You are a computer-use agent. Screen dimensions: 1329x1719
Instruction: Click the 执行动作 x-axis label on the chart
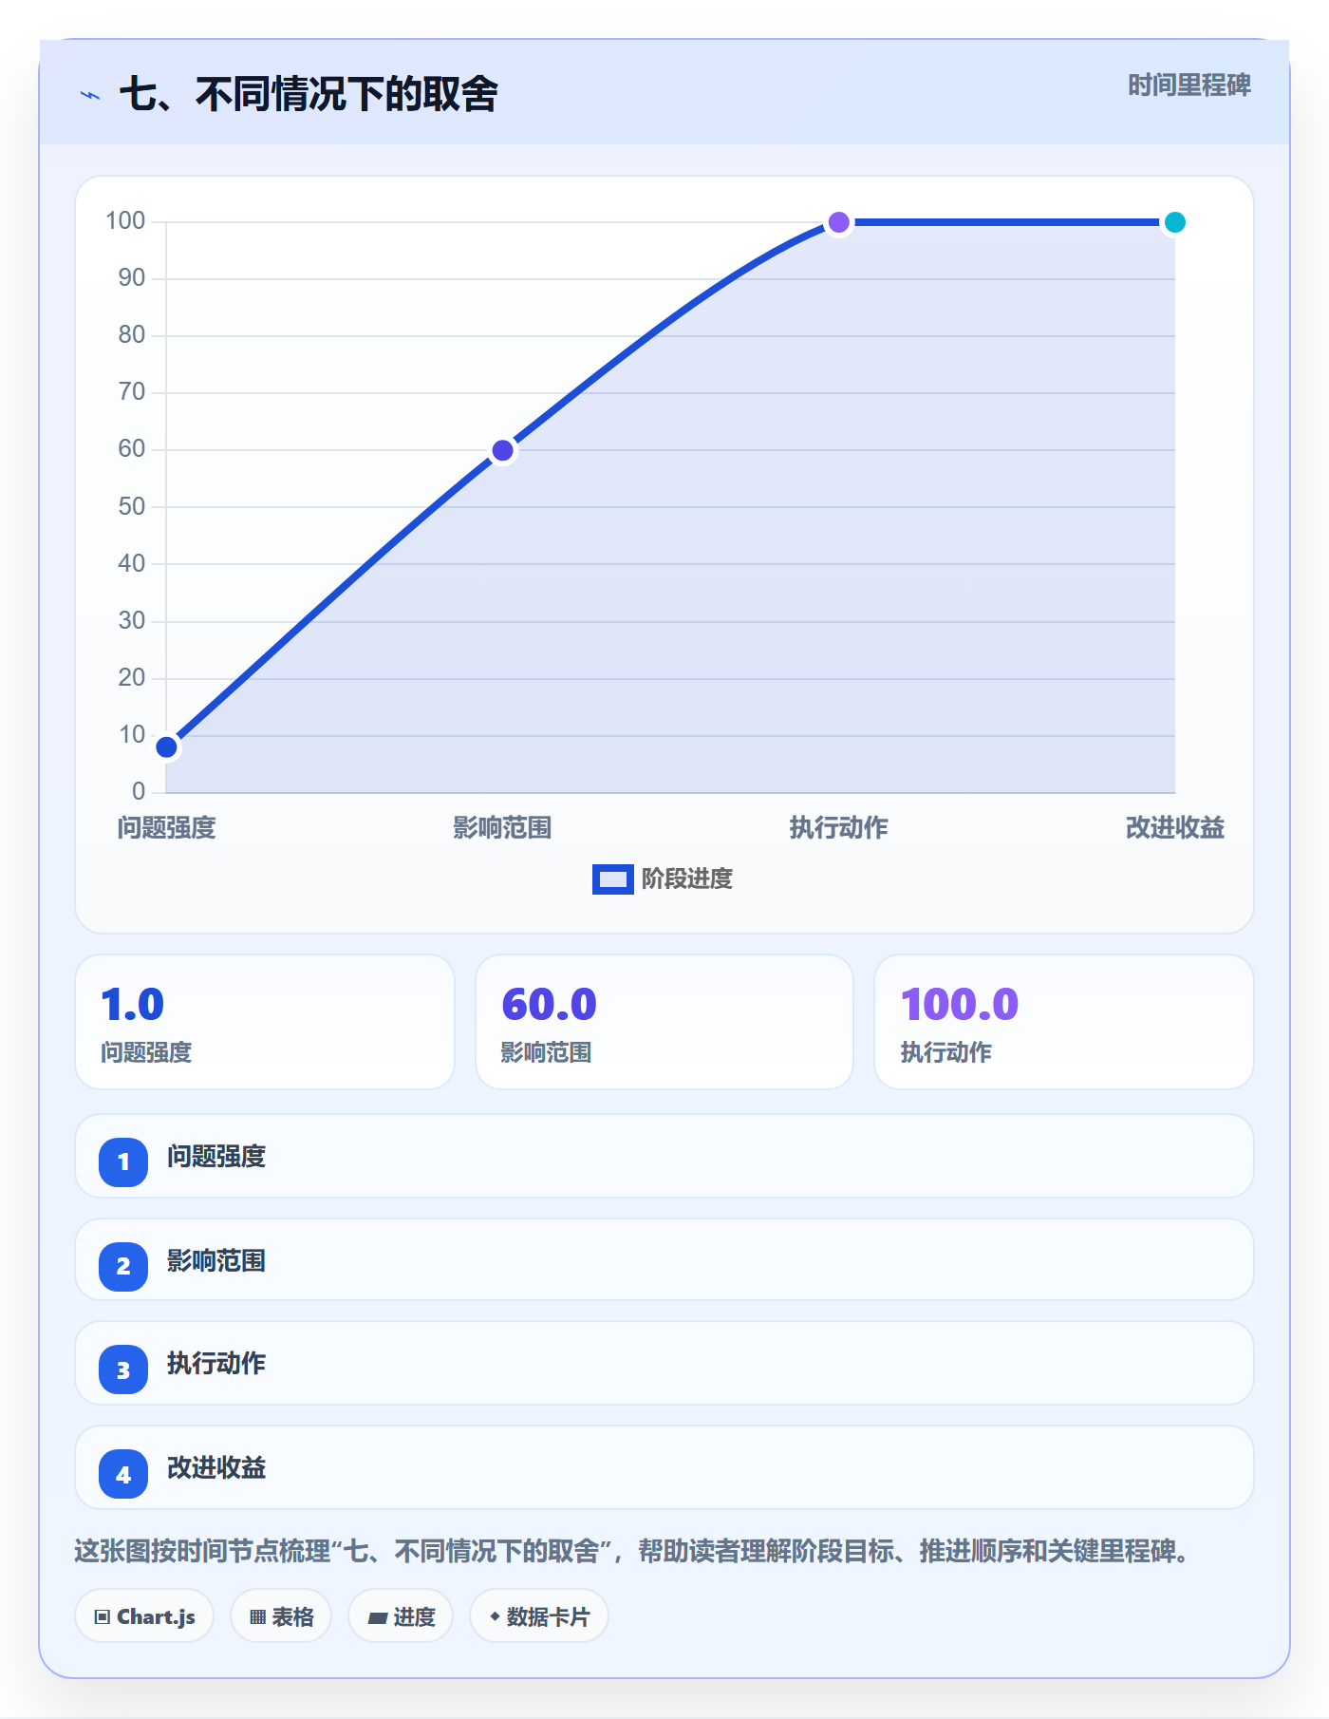[x=839, y=828]
